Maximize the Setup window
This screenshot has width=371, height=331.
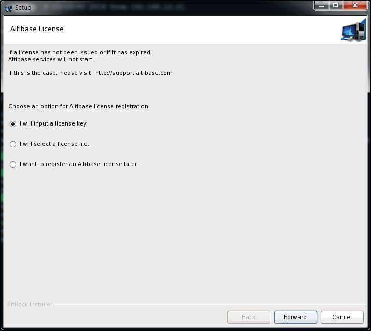tap(336, 6)
